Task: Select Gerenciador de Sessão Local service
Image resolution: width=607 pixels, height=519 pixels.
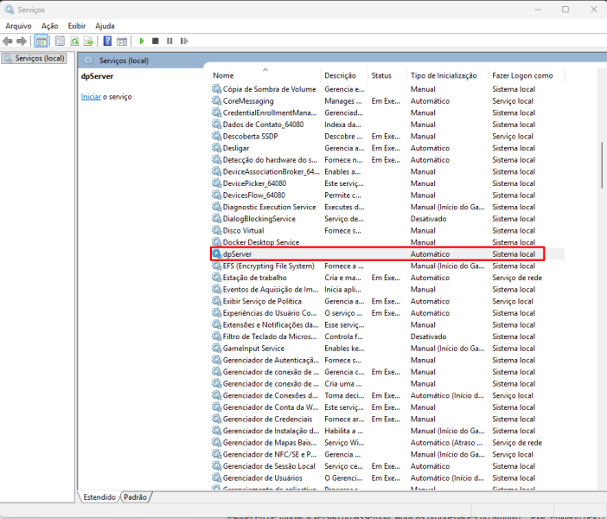Action: pyautogui.click(x=387, y=466)
